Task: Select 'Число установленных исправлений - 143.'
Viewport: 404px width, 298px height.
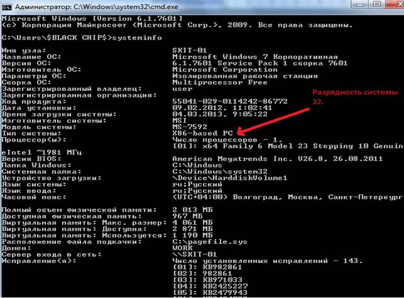Action: pos(267,261)
